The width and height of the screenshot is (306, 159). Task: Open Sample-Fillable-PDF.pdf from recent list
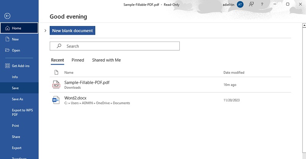click(170, 85)
